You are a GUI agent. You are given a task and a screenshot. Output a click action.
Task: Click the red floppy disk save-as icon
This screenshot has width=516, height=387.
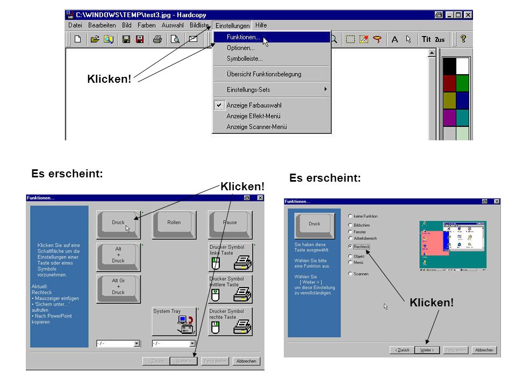point(140,39)
